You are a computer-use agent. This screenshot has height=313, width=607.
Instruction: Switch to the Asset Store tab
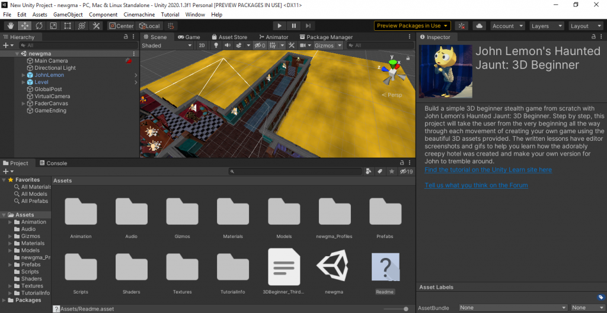pos(229,37)
